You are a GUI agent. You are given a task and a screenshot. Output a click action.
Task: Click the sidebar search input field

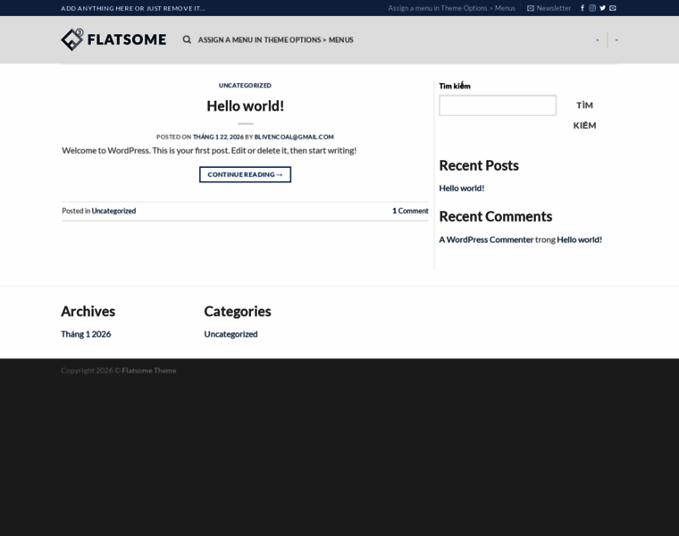[497, 105]
